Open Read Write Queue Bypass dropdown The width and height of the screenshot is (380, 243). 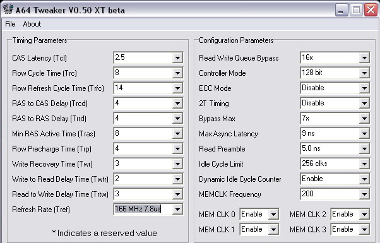coord(364,57)
